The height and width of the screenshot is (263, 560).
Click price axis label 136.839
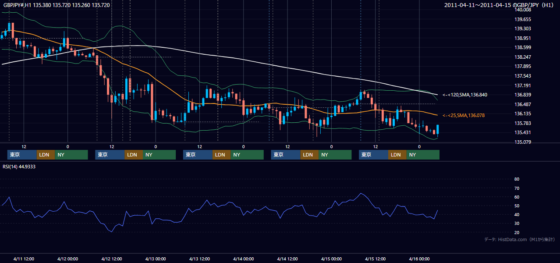tap(523, 95)
